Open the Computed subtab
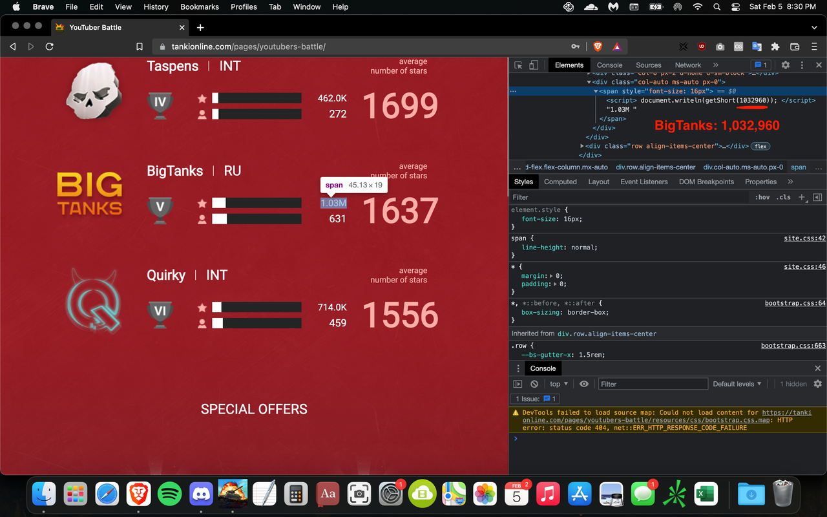 560,182
